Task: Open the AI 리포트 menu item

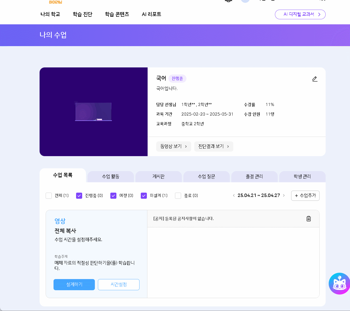Action: point(151,14)
